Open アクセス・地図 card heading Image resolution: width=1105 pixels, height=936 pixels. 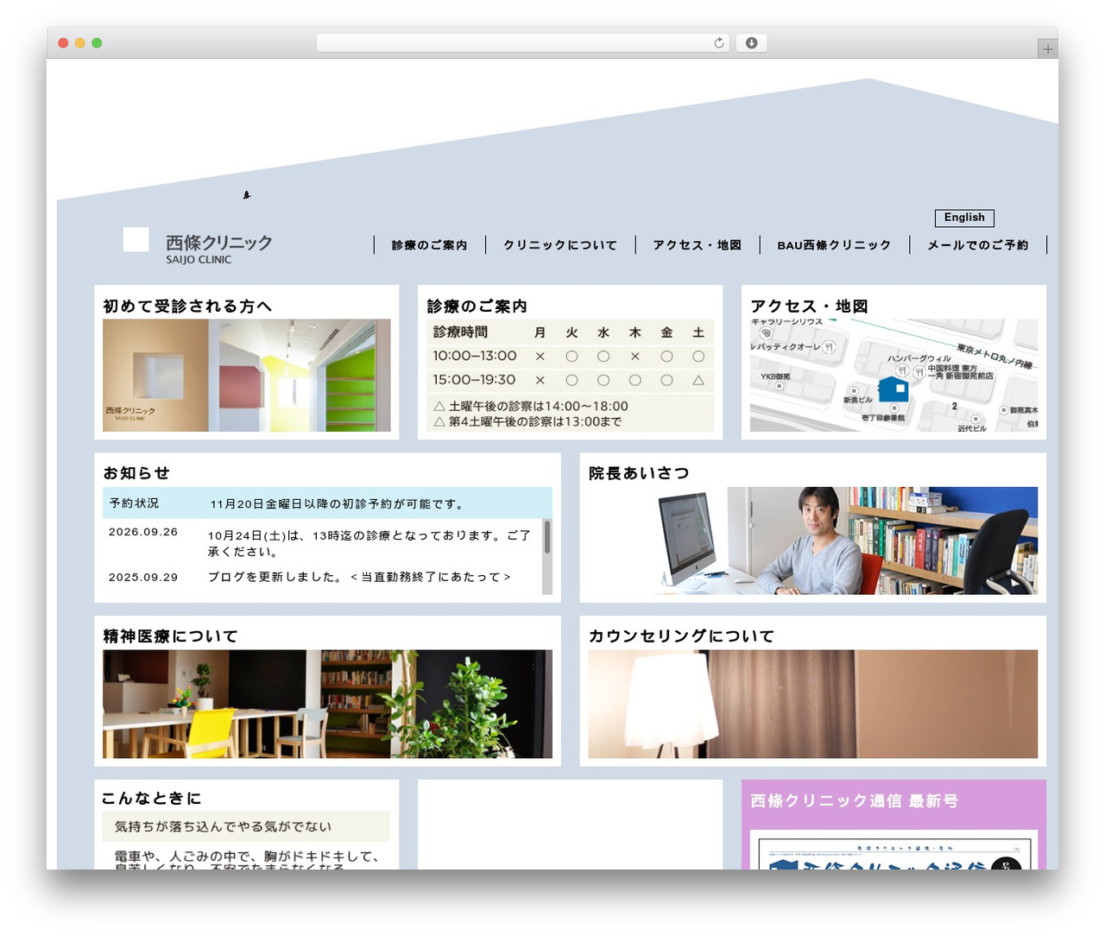pos(809,306)
